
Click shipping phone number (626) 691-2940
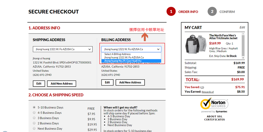pyautogui.click(x=42, y=75)
